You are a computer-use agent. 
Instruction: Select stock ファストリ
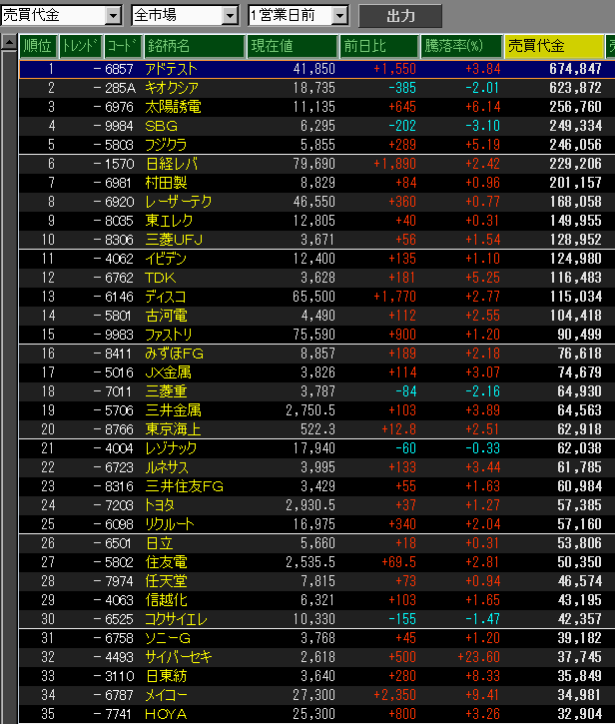[x=169, y=335]
